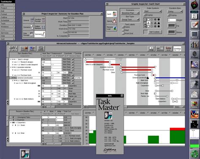The width and height of the screenshot is (200, 159).
Task: Click the Set Custom... button
Action: coord(155,32)
